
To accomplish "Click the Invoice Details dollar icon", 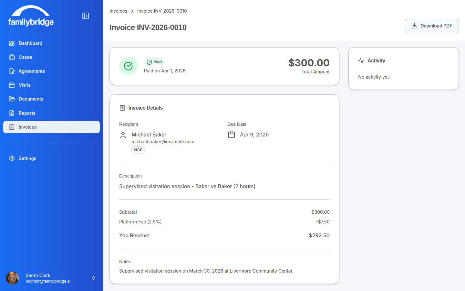I will coord(122,108).
